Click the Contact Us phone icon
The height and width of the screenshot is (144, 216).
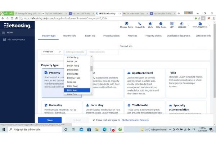(x=140, y=24)
